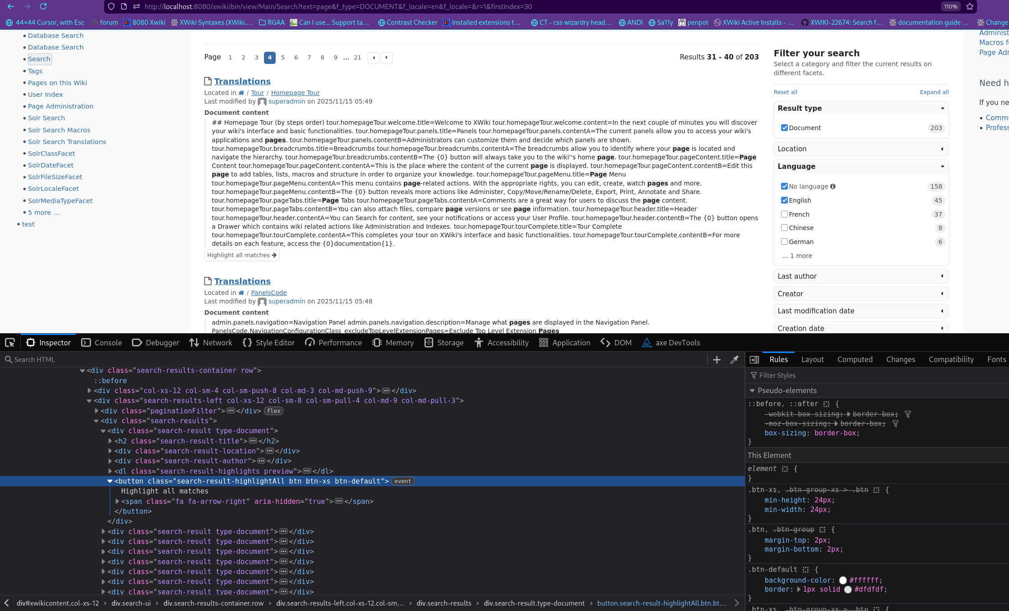Open the Computed styles tab
This screenshot has width=1009, height=611.
(x=854, y=359)
